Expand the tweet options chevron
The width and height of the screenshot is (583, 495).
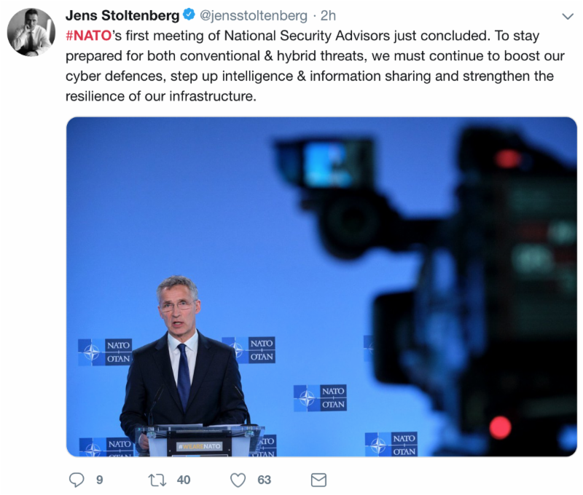pyautogui.click(x=568, y=16)
